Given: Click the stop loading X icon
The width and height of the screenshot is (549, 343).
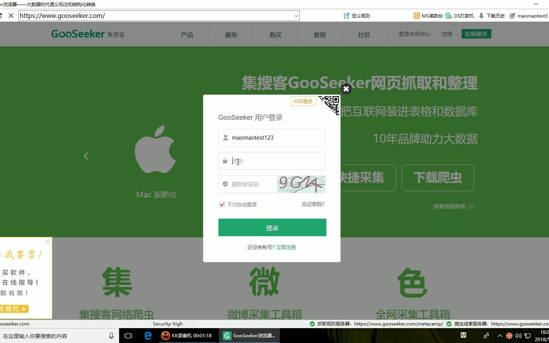Looking at the screenshot, I should pos(11,16).
